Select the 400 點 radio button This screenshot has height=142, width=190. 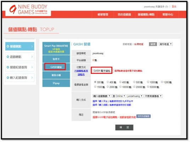[108, 82]
